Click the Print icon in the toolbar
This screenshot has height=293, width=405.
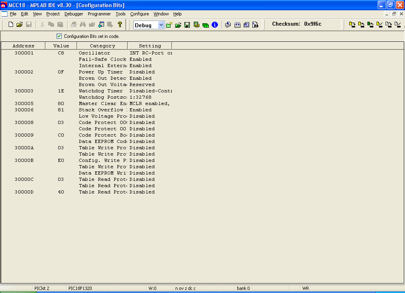tap(74, 24)
